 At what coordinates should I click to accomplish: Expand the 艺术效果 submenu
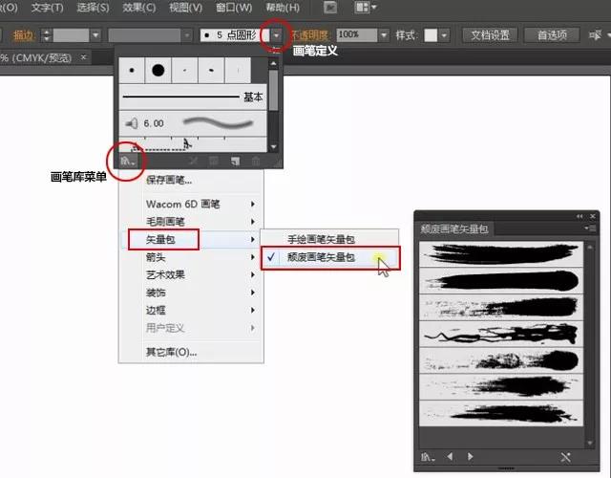click(253, 274)
